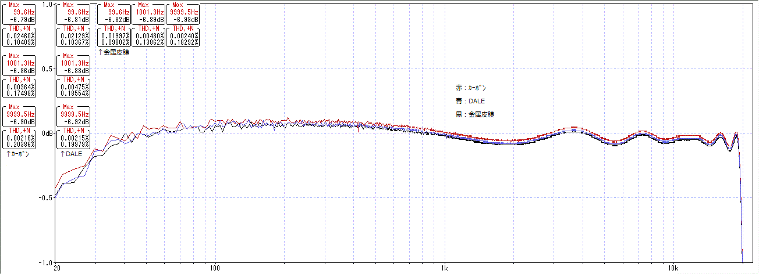Click the Max box reading -6.79dB

pos(19,13)
